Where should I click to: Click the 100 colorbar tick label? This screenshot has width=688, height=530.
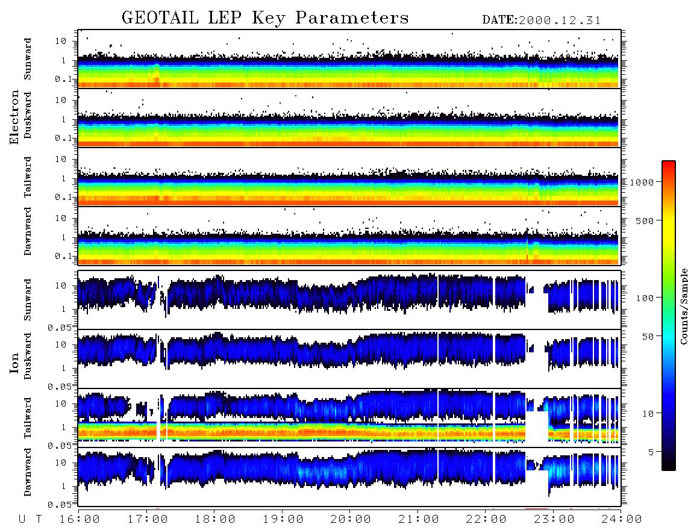tap(645, 298)
